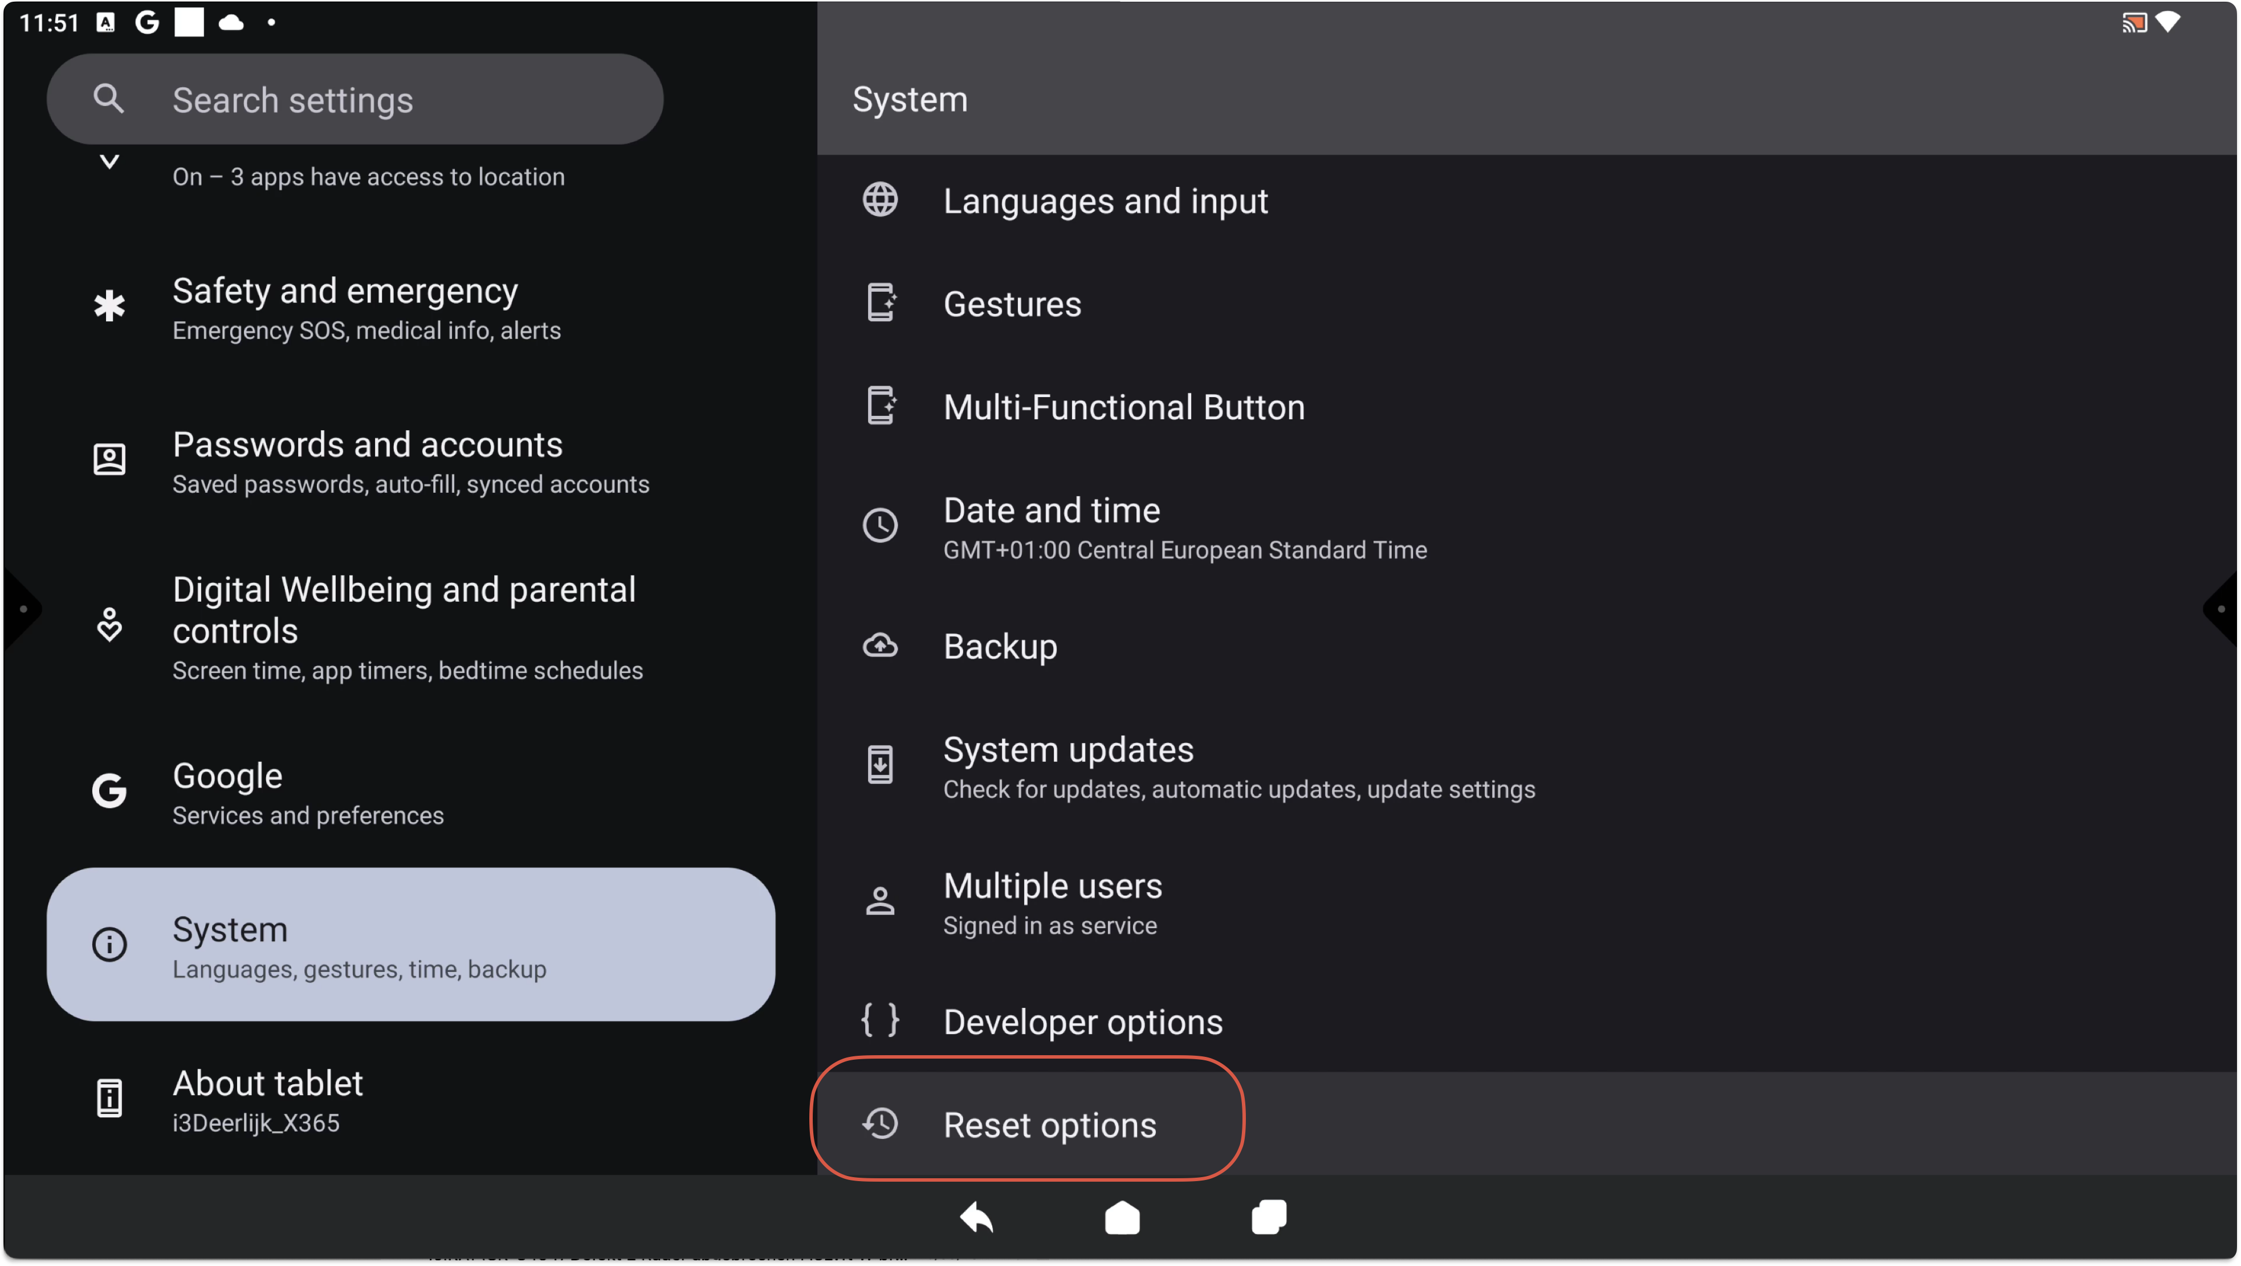Tap the Google G settings icon
This screenshot has width=2241, height=1266.
point(109,791)
